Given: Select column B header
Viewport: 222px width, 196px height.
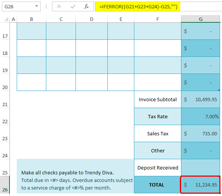Looking at the screenshot, I should pos(31,19).
